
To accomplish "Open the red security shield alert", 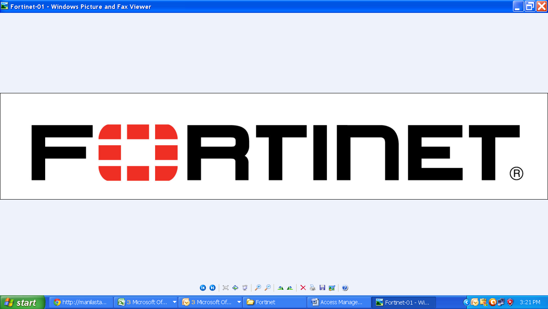I will 510,302.
